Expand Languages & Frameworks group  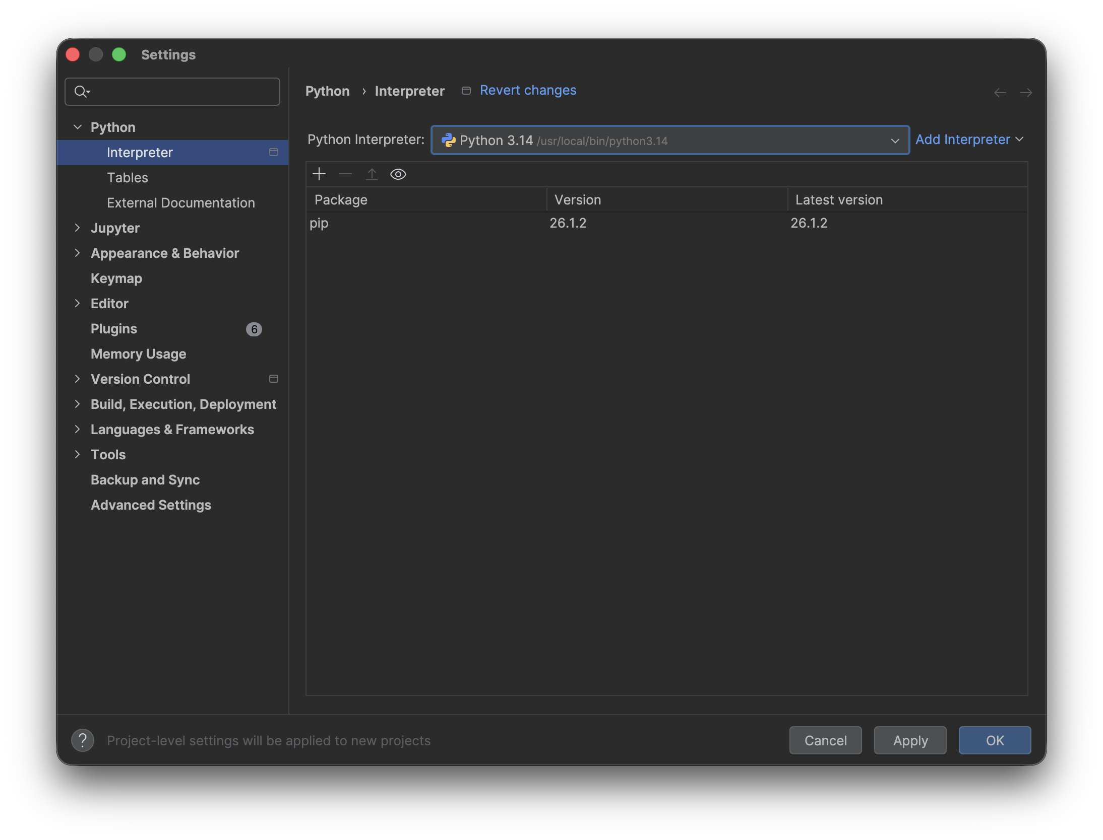pyautogui.click(x=78, y=429)
